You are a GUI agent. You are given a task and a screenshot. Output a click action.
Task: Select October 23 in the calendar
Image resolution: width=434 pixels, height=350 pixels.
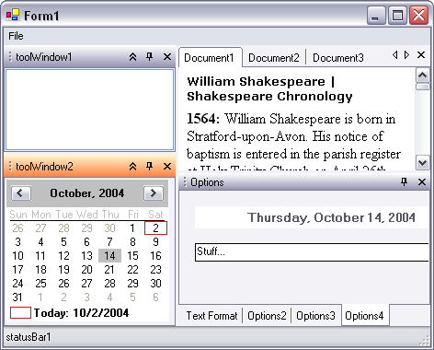(155, 270)
